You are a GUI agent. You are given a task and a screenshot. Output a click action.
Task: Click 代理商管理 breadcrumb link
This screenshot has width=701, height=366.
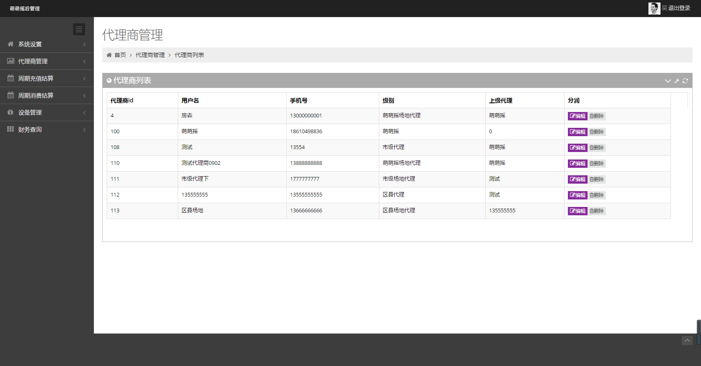point(150,55)
